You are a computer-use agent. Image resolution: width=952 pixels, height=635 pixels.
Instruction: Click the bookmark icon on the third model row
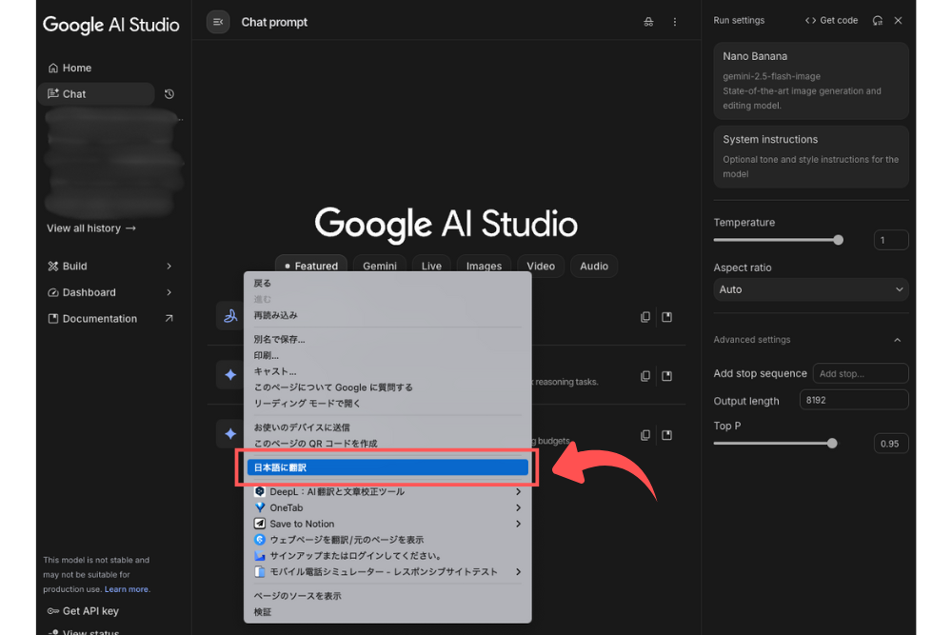tap(667, 435)
